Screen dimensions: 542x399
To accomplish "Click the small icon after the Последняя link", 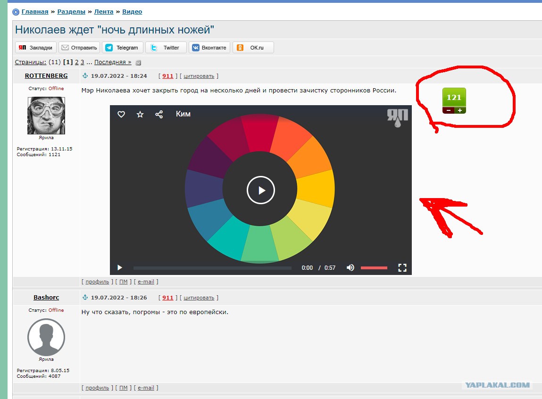I will coord(138,63).
